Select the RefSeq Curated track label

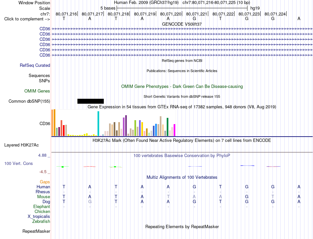(35, 66)
